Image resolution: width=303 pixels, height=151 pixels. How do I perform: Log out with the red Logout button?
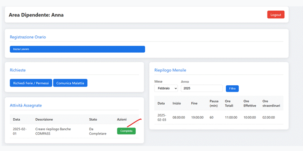click(x=276, y=15)
